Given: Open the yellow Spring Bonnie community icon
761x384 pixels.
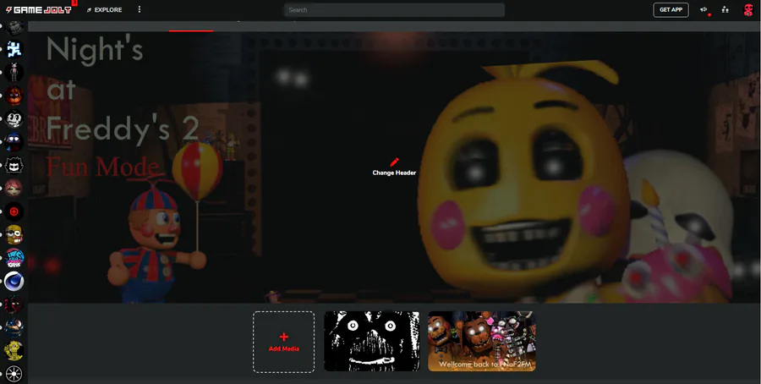Looking at the screenshot, I should pyautogui.click(x=14, y=352).
